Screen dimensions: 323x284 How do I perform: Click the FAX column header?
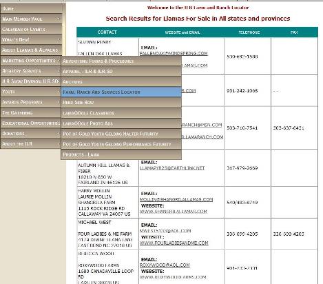[x=294, y=32]
